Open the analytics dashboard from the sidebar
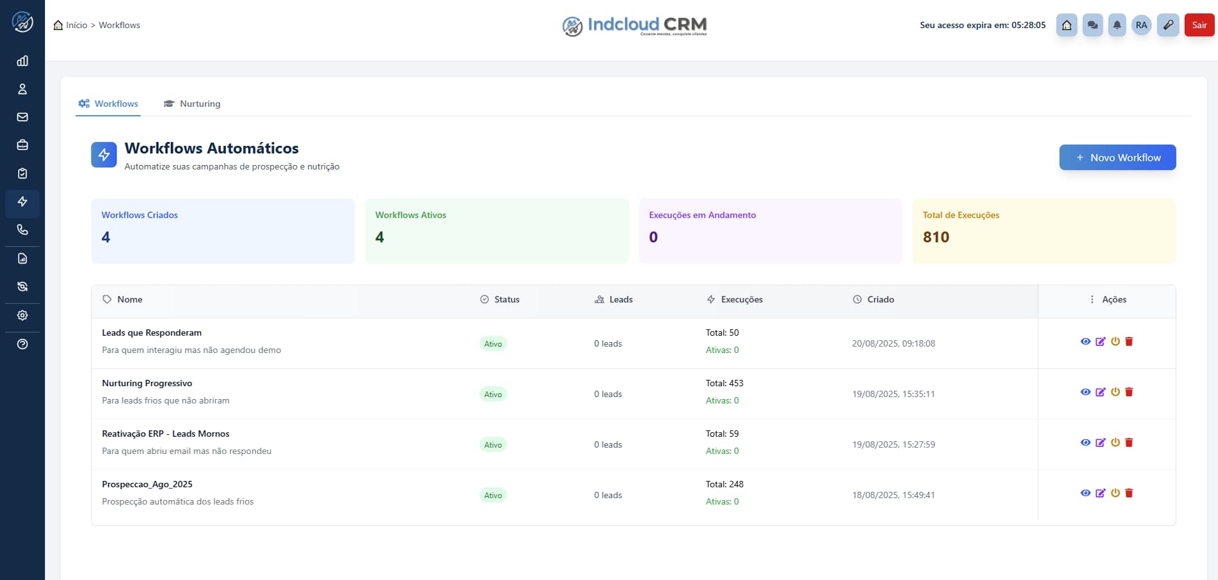The image size is (1218, 580). point(22,61)
